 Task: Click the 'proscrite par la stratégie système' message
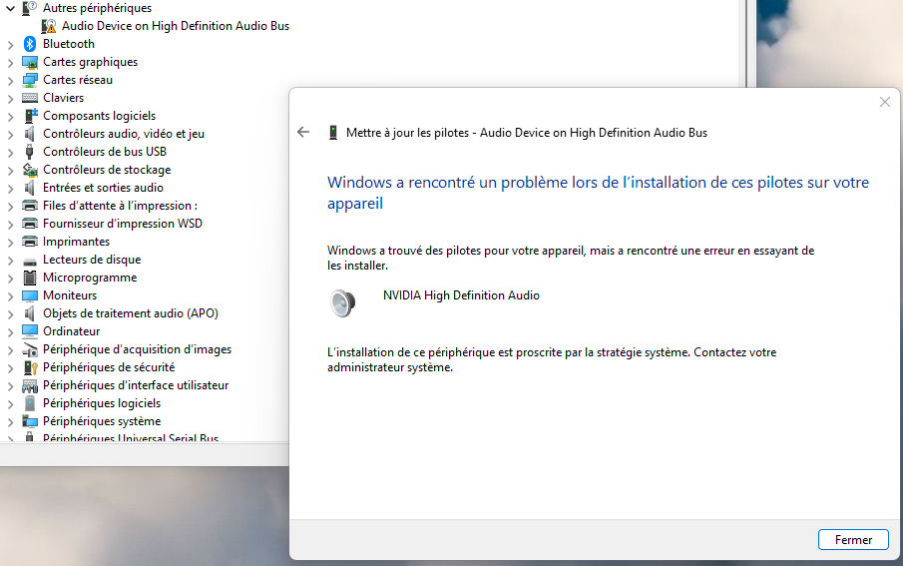click(x=552, y=359)
